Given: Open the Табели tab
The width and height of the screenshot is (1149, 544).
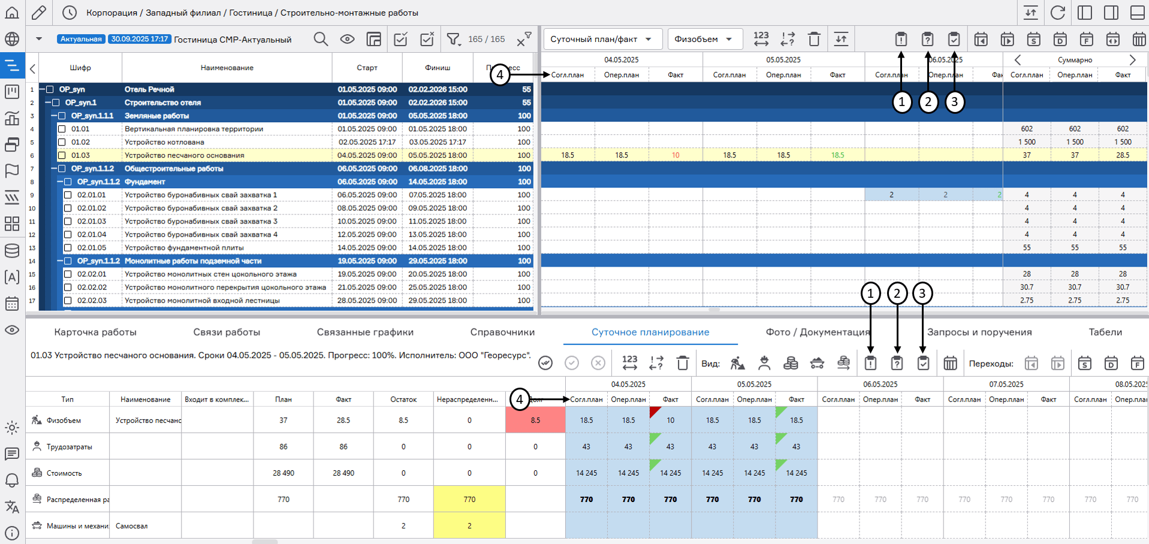Looking at the screenshot, I should click(x=1105, y=332).
